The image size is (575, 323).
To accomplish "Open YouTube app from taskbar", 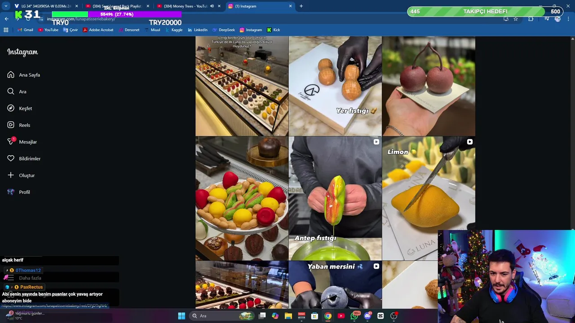I will pos(341,316).
